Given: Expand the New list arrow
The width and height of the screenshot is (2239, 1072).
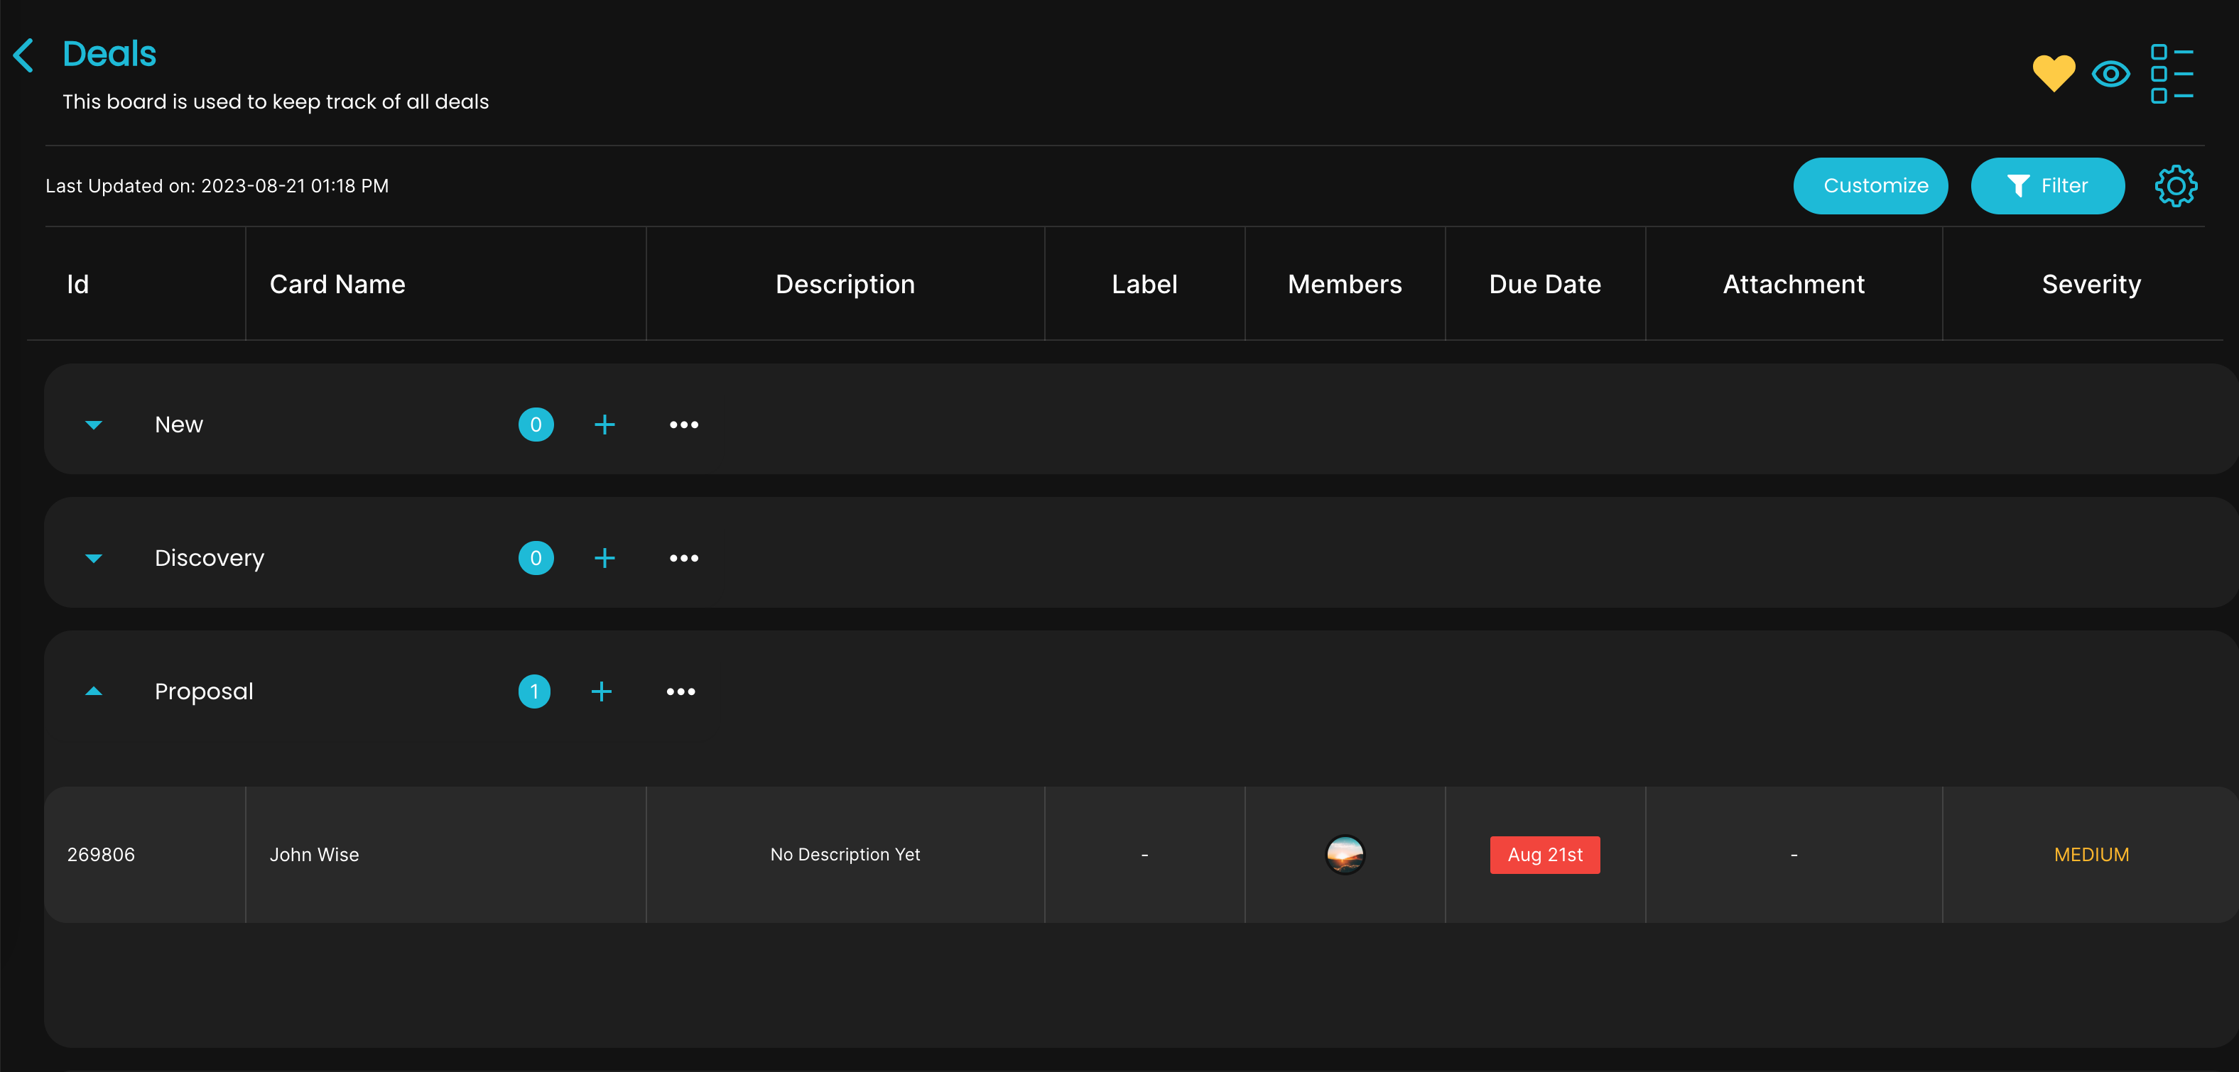Looking at the screenshot, I should point(94,425).
